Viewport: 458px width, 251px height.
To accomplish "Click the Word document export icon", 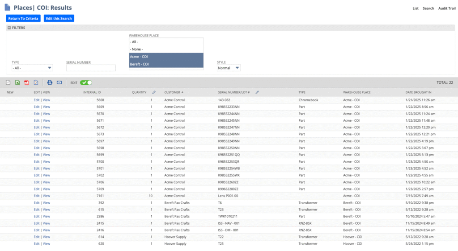I will (36, 82).
